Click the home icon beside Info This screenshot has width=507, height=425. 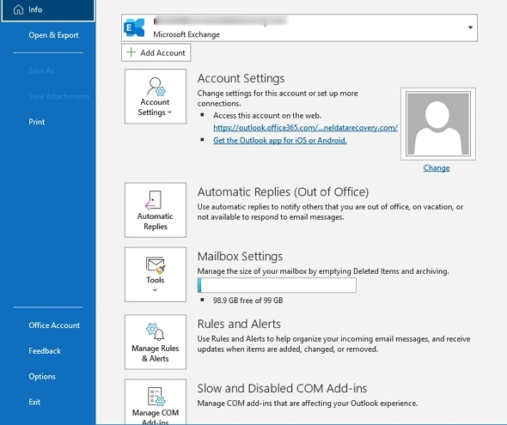(x=18, y=9)
